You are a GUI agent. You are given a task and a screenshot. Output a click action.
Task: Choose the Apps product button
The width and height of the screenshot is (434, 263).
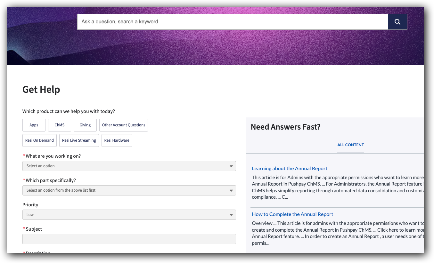tap(34, 125)
